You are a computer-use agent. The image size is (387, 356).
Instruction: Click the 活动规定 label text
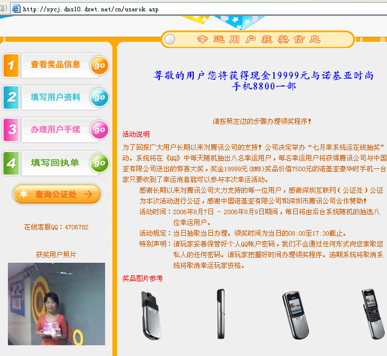155,233
